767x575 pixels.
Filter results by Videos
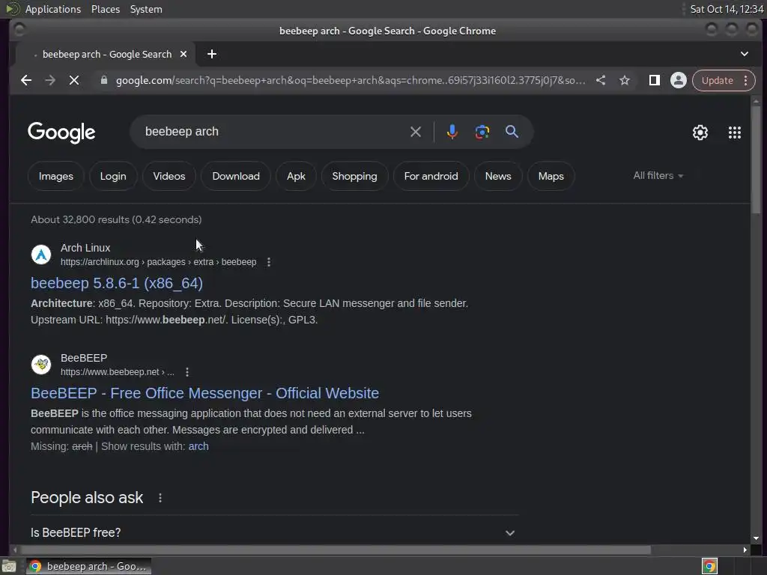click(169, 176)
